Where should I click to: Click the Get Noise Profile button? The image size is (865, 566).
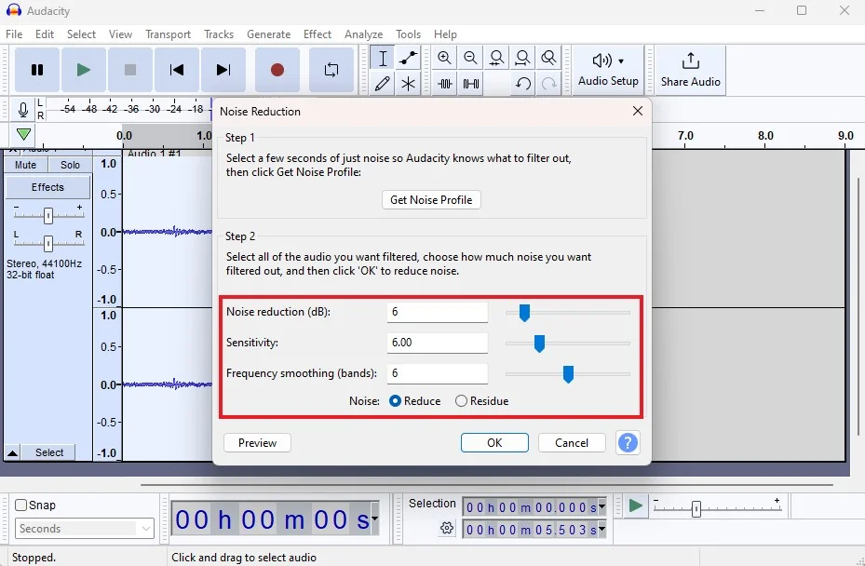(430, 199)
